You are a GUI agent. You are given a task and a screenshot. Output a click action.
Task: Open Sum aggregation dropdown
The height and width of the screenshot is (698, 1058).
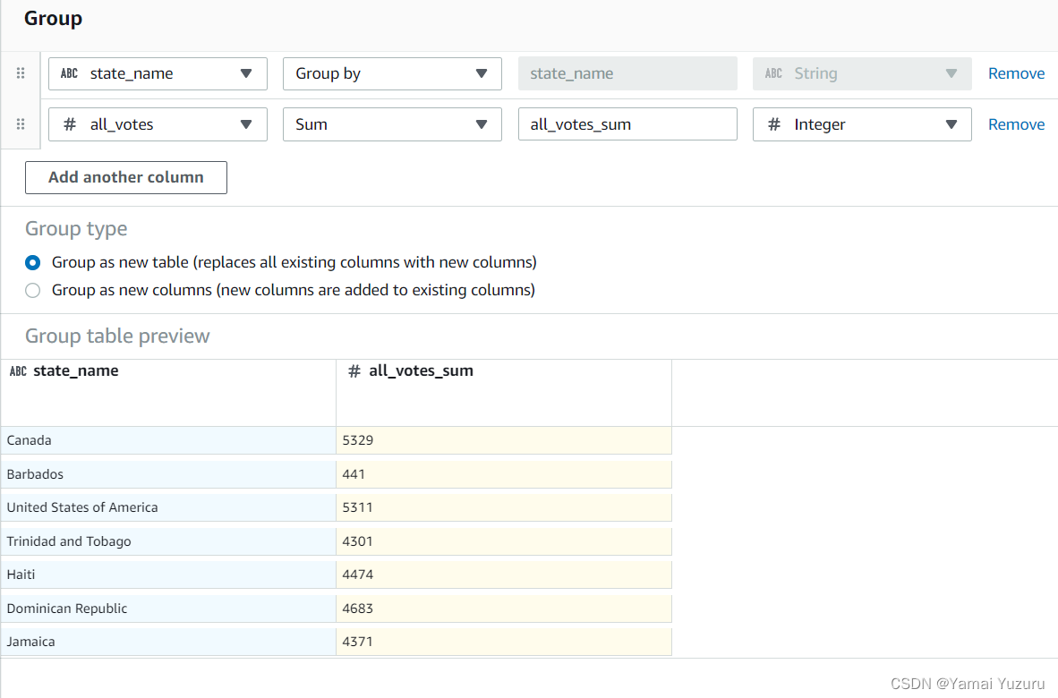pos(392,124)
